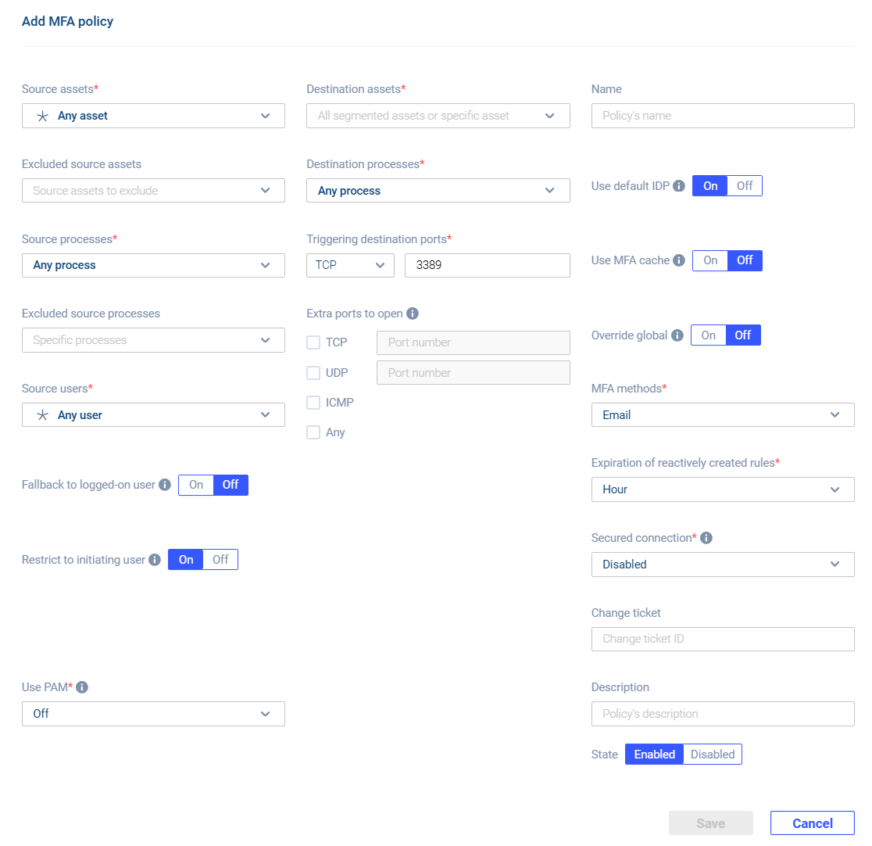Tick the UDP extra ports checkbox
Screen dimensions: 872x846
tap(313, 372)
